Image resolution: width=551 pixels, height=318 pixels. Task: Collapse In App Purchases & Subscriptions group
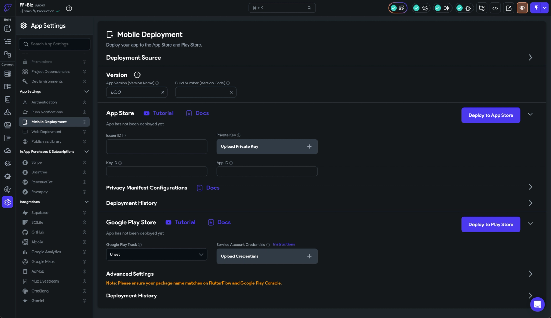pyautogui.click(x=86, y=151)
